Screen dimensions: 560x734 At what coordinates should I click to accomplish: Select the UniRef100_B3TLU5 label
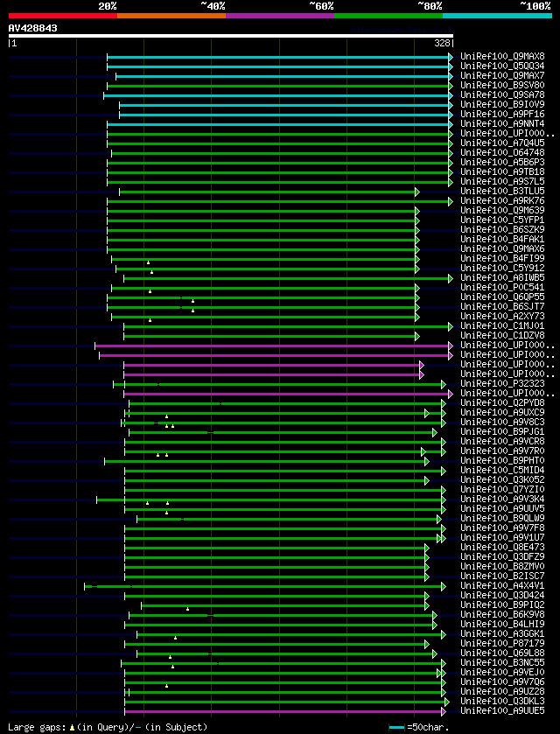coord(502,191)
